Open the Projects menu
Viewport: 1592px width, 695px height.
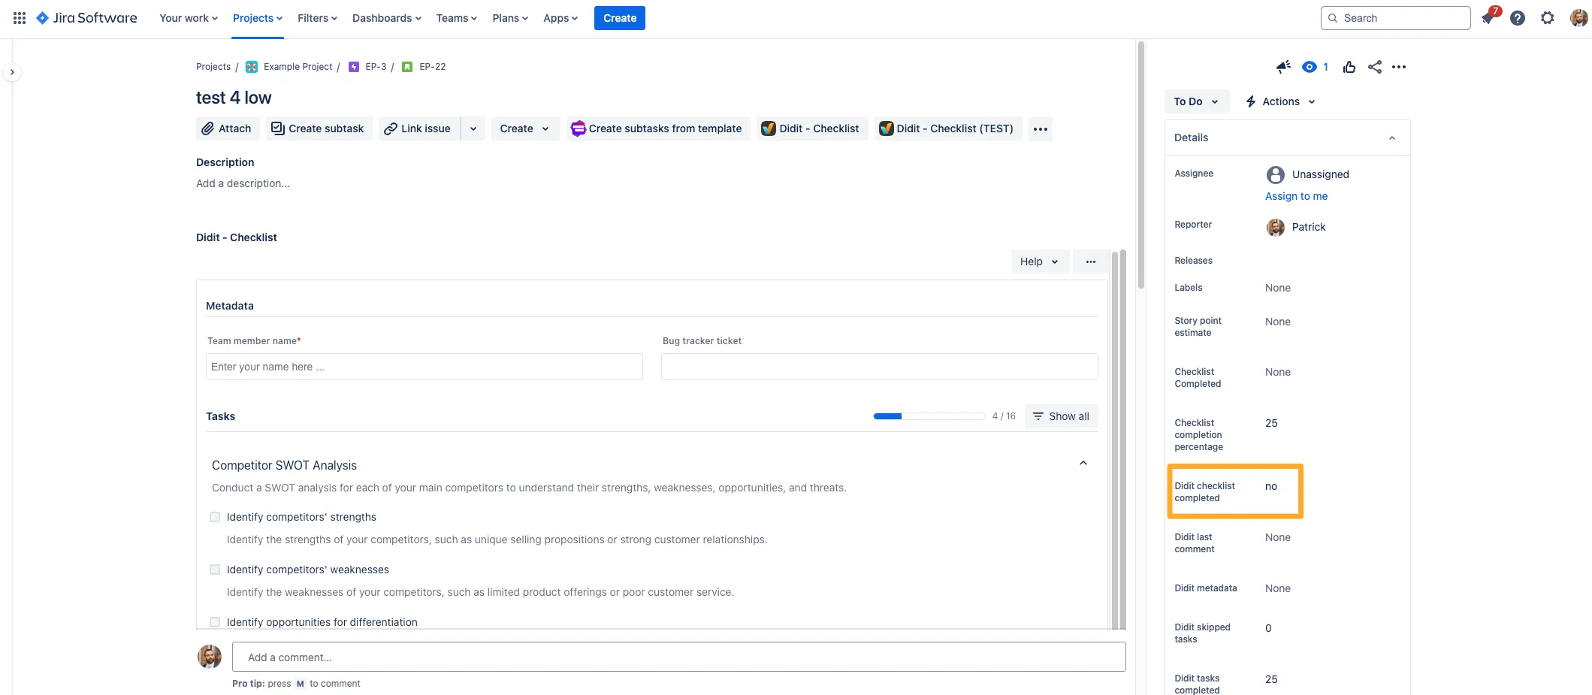(x=257, y=18)
